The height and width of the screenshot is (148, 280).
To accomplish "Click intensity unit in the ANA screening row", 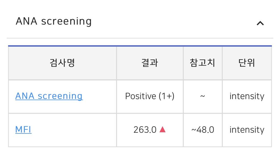I will tap(247, 96).
